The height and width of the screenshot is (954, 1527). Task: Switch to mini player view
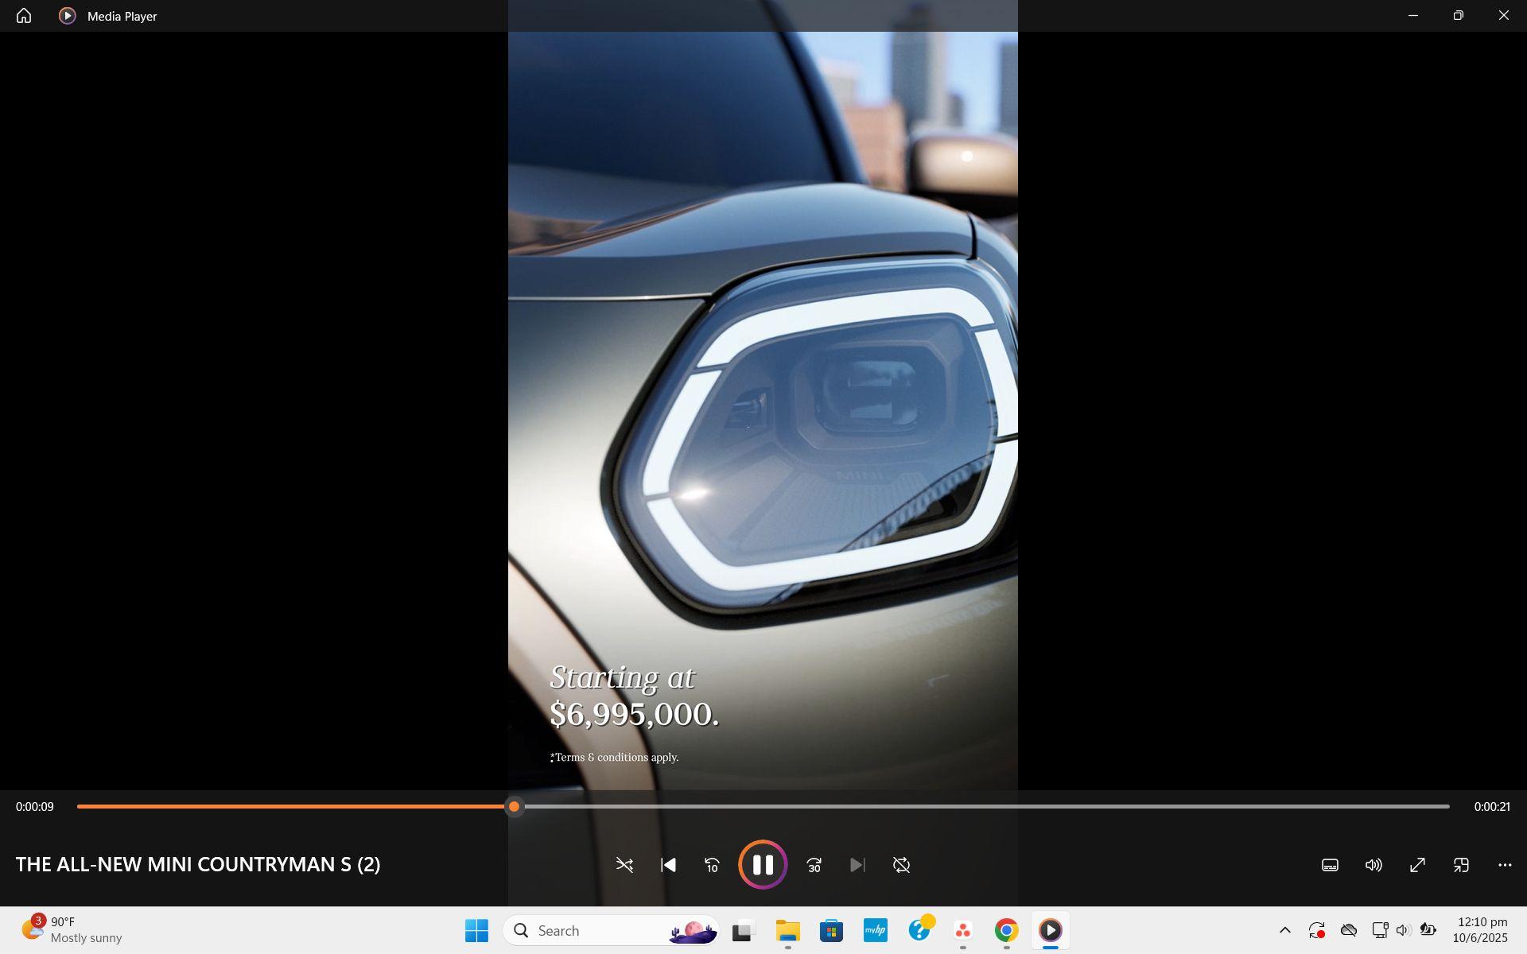(1461, 865)
